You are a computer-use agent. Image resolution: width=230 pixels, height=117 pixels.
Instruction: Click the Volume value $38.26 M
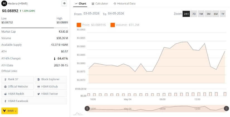coord(62,38)
